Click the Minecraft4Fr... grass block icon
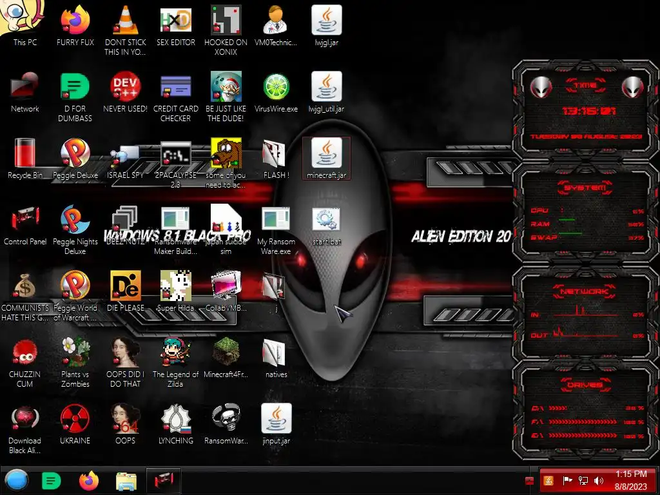660x495 pixels. [x=226, y=358]
